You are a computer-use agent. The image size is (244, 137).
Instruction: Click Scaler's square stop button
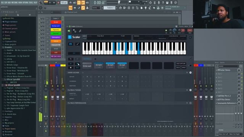coord(71,68)
